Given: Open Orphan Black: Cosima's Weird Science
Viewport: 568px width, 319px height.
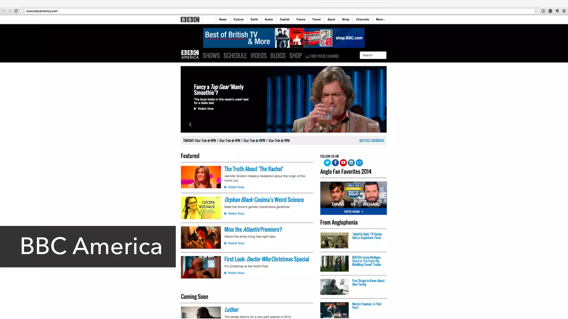Looking at the screenshot, I should coord(264,200).
